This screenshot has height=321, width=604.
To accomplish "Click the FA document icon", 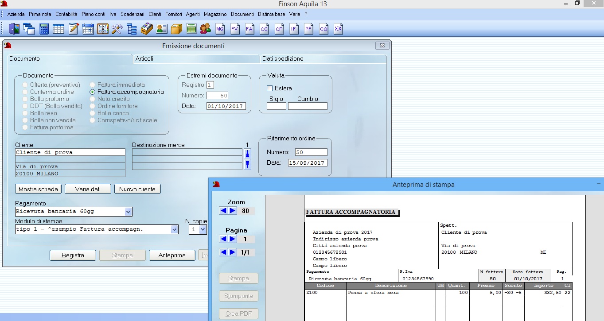I will click(x=249, y=29).
